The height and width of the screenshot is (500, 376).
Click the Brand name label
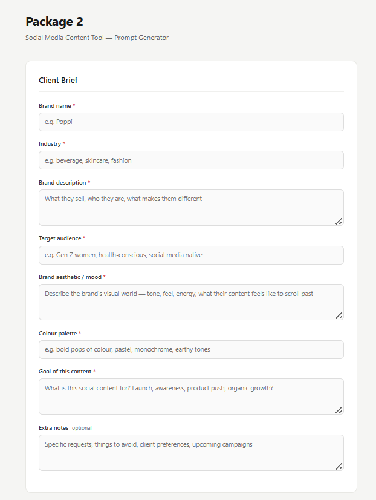pos(55,106)
